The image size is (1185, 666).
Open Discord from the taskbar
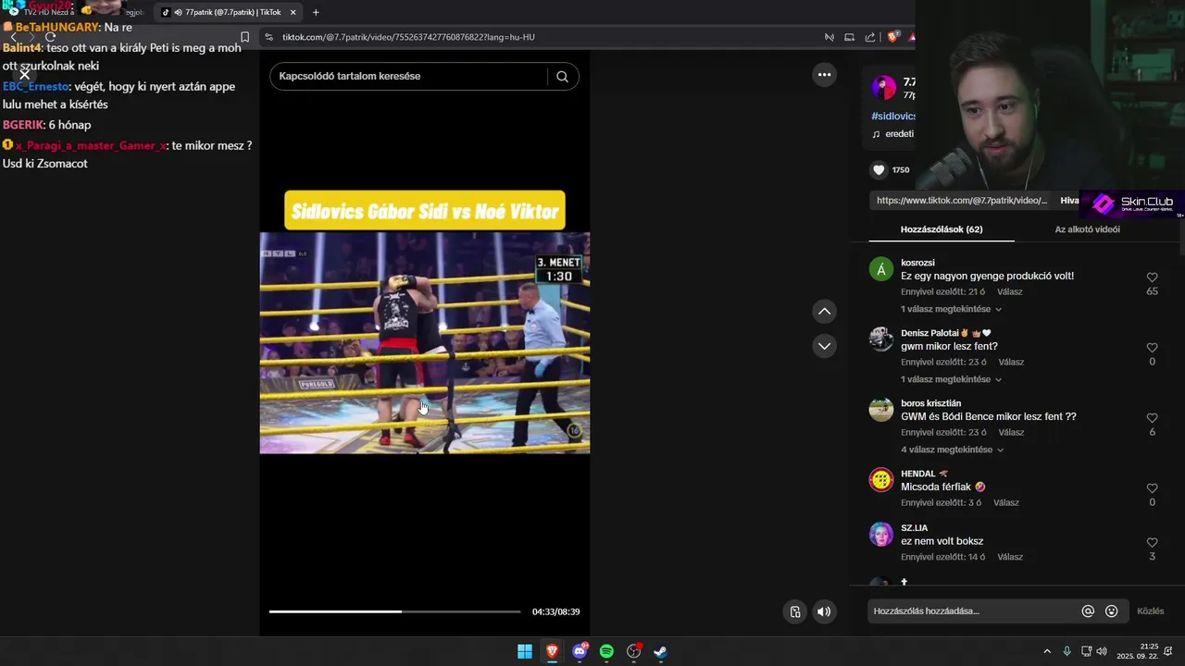coord(580,651)
